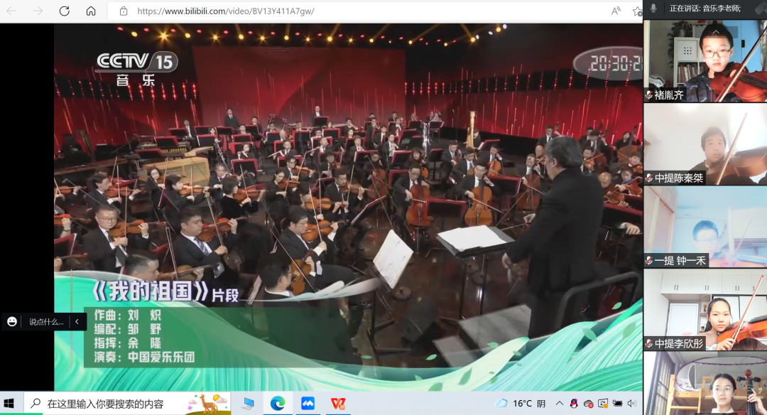Open the weather widget showing 16°C

[522, 404]
